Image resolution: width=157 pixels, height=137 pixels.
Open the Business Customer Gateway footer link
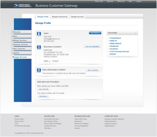pos(115,119)
